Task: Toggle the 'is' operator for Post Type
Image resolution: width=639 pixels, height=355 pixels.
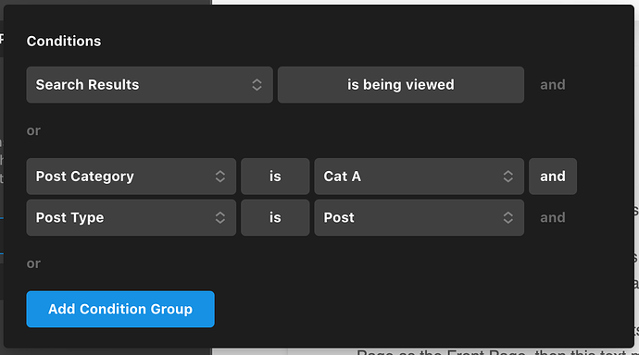Action: [x=275, y=217]
